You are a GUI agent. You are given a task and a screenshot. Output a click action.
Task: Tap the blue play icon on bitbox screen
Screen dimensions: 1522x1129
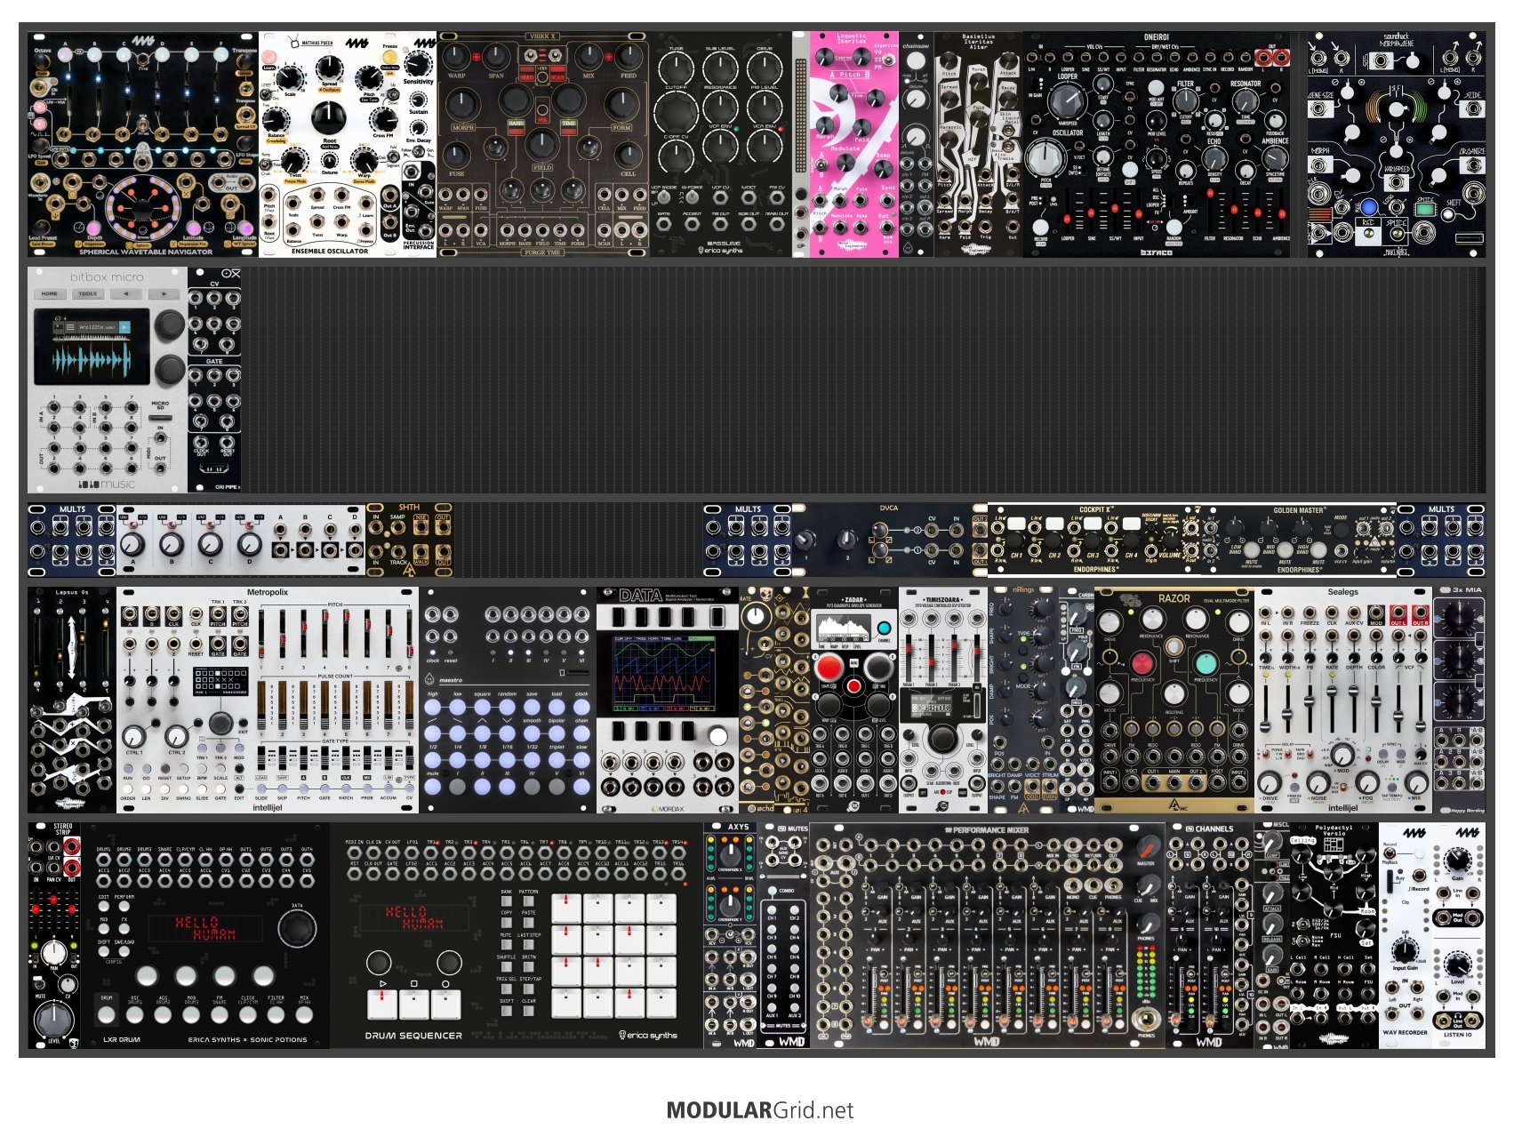click(x=124, y=327)
